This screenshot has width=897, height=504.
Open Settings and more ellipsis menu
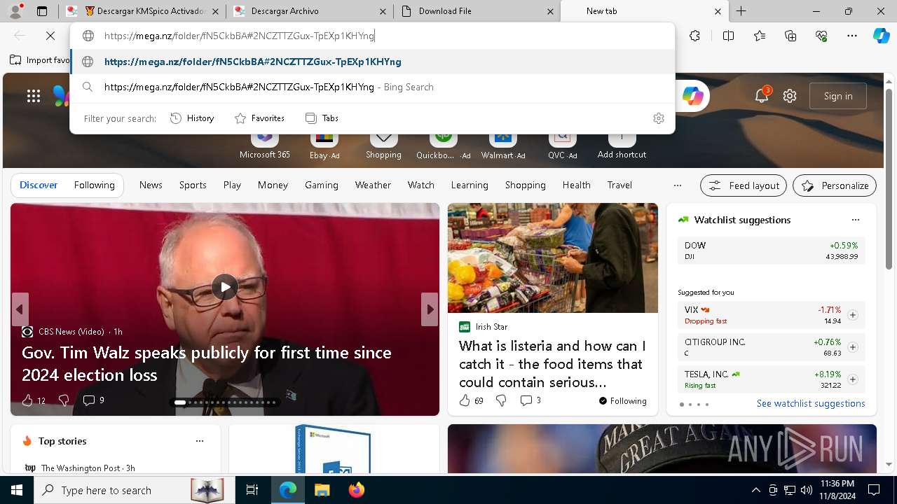tap(852, 36)
